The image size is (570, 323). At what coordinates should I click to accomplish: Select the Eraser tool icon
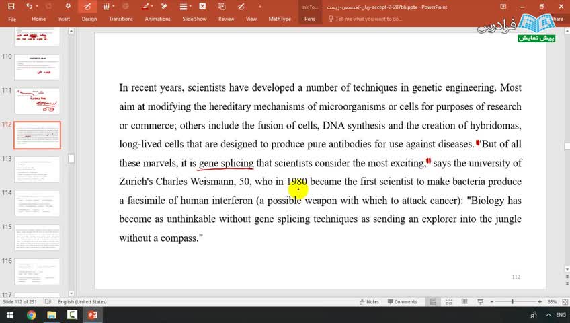[x=164, y=6]
